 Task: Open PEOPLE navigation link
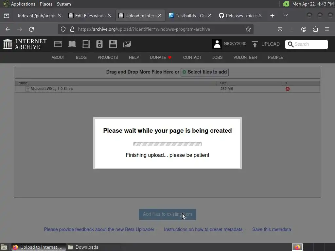tap(275, 58)
